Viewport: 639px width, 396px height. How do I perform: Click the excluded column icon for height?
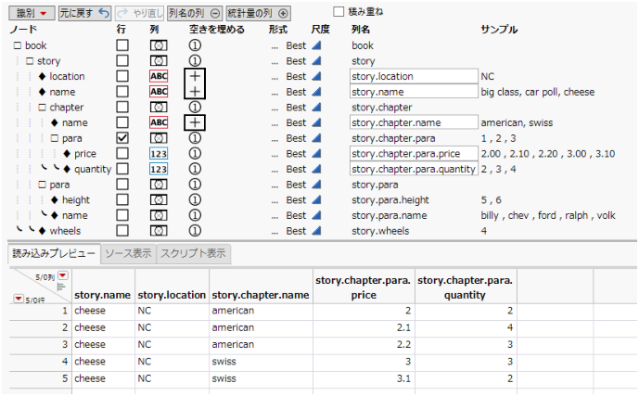159,200
